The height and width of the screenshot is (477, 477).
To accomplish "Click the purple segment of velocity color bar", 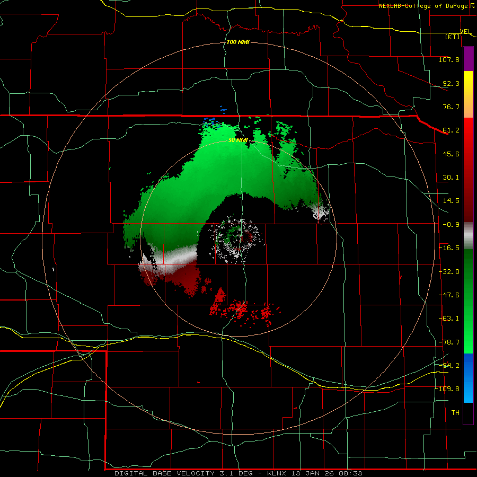I will pos(468,59).
